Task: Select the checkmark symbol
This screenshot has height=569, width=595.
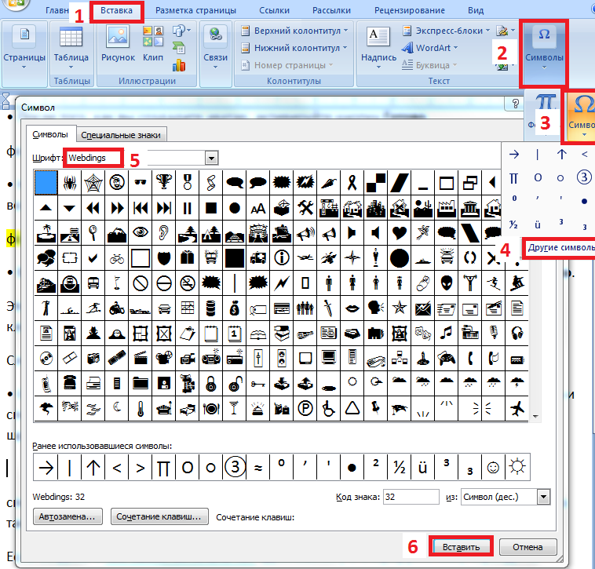Action: (x=93, y=258)
